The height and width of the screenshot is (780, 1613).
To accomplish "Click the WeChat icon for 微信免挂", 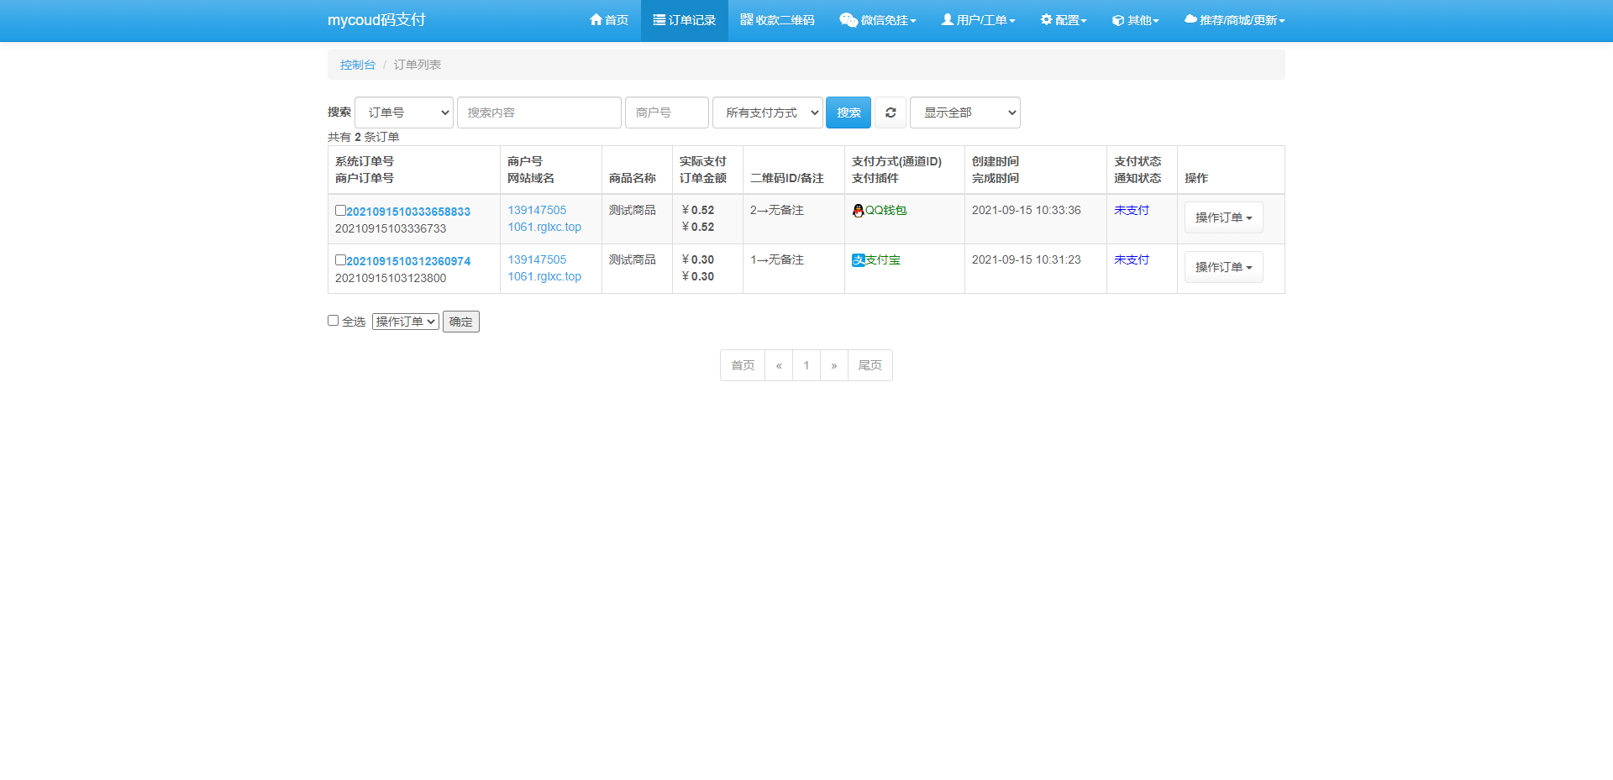I will point(848,20).
